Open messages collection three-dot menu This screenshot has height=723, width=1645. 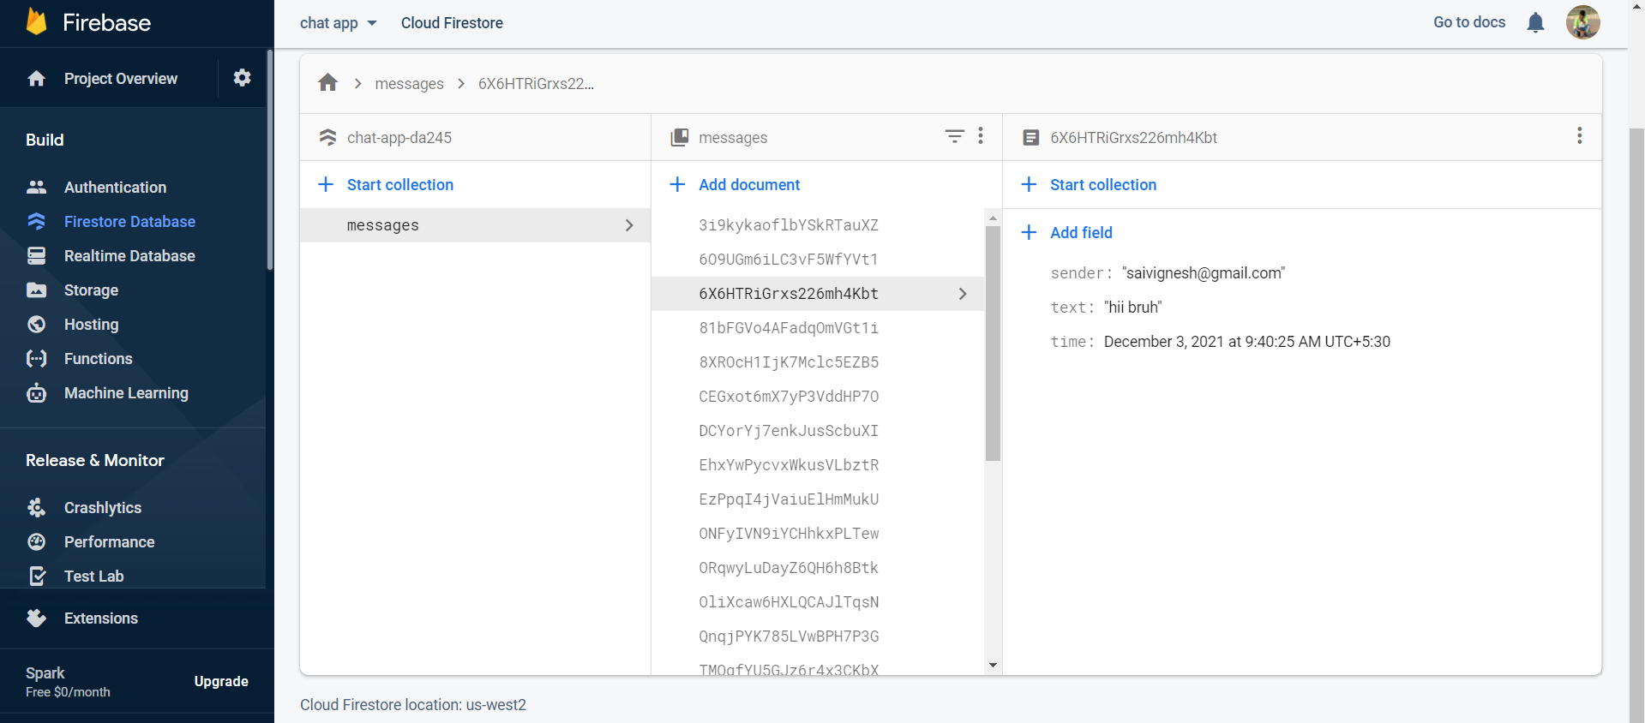click(981, 136)
